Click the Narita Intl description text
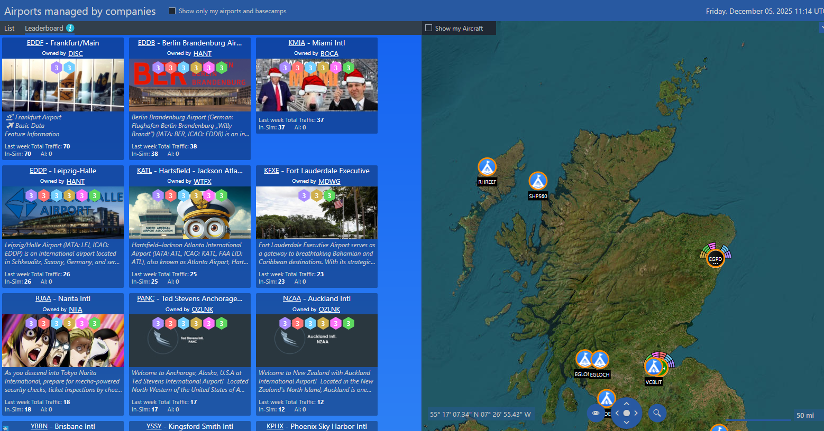The width and height of the screenshot is (824, 431). tap(63, 381)
